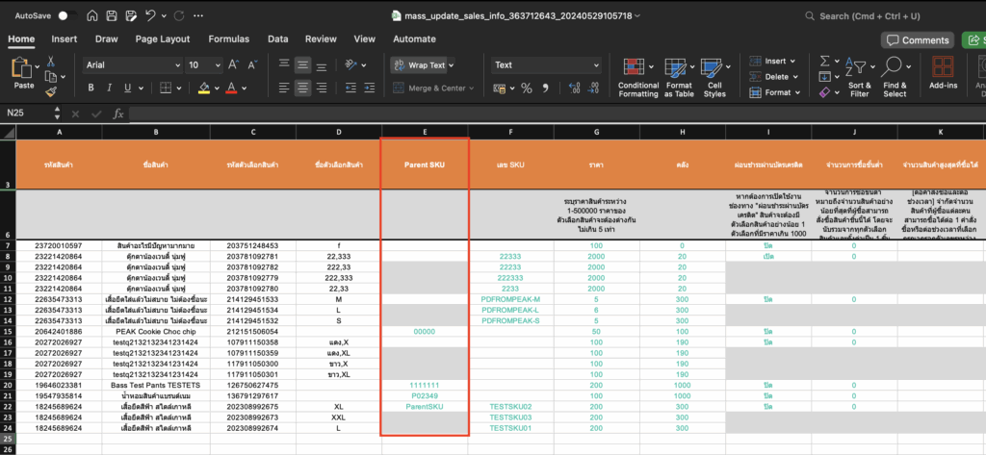986x455 pixels.
Task: Toggle the AutoSave switch
Action: click(66, 16)
